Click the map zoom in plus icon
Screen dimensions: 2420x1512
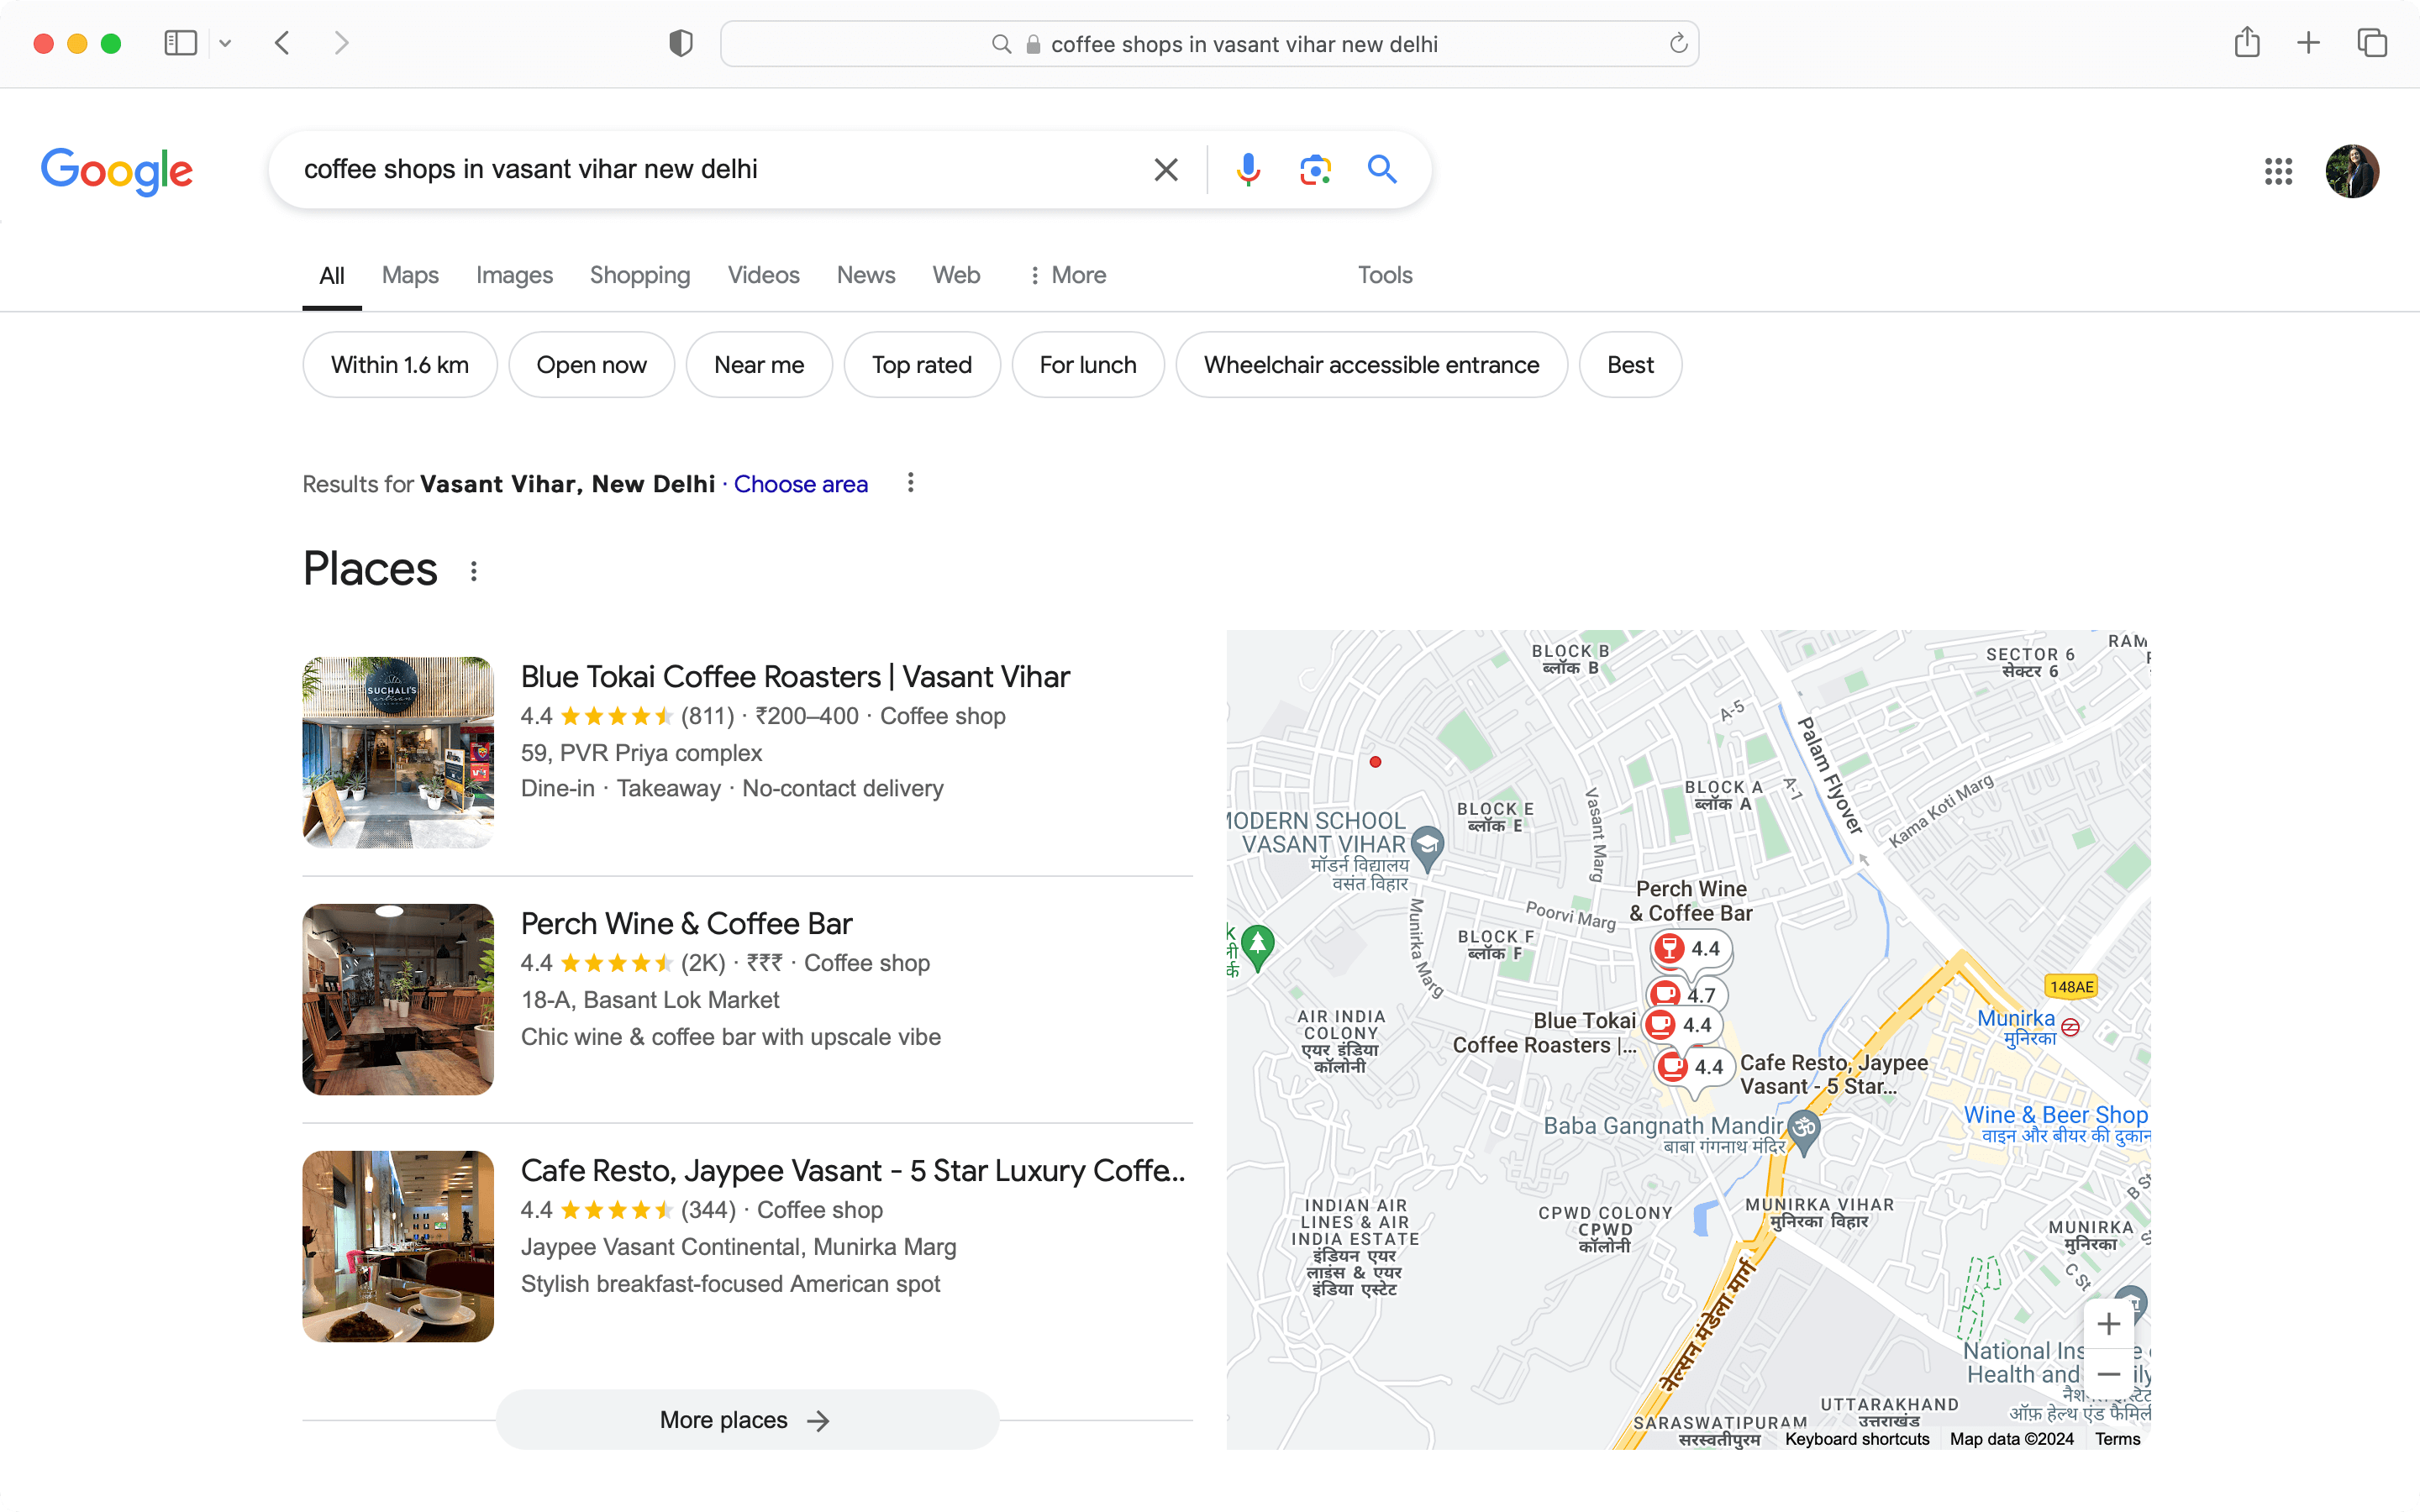click(2107, 1326)
